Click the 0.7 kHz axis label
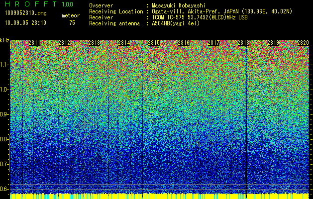Screen dimensions: 313x199 [4, 164]
